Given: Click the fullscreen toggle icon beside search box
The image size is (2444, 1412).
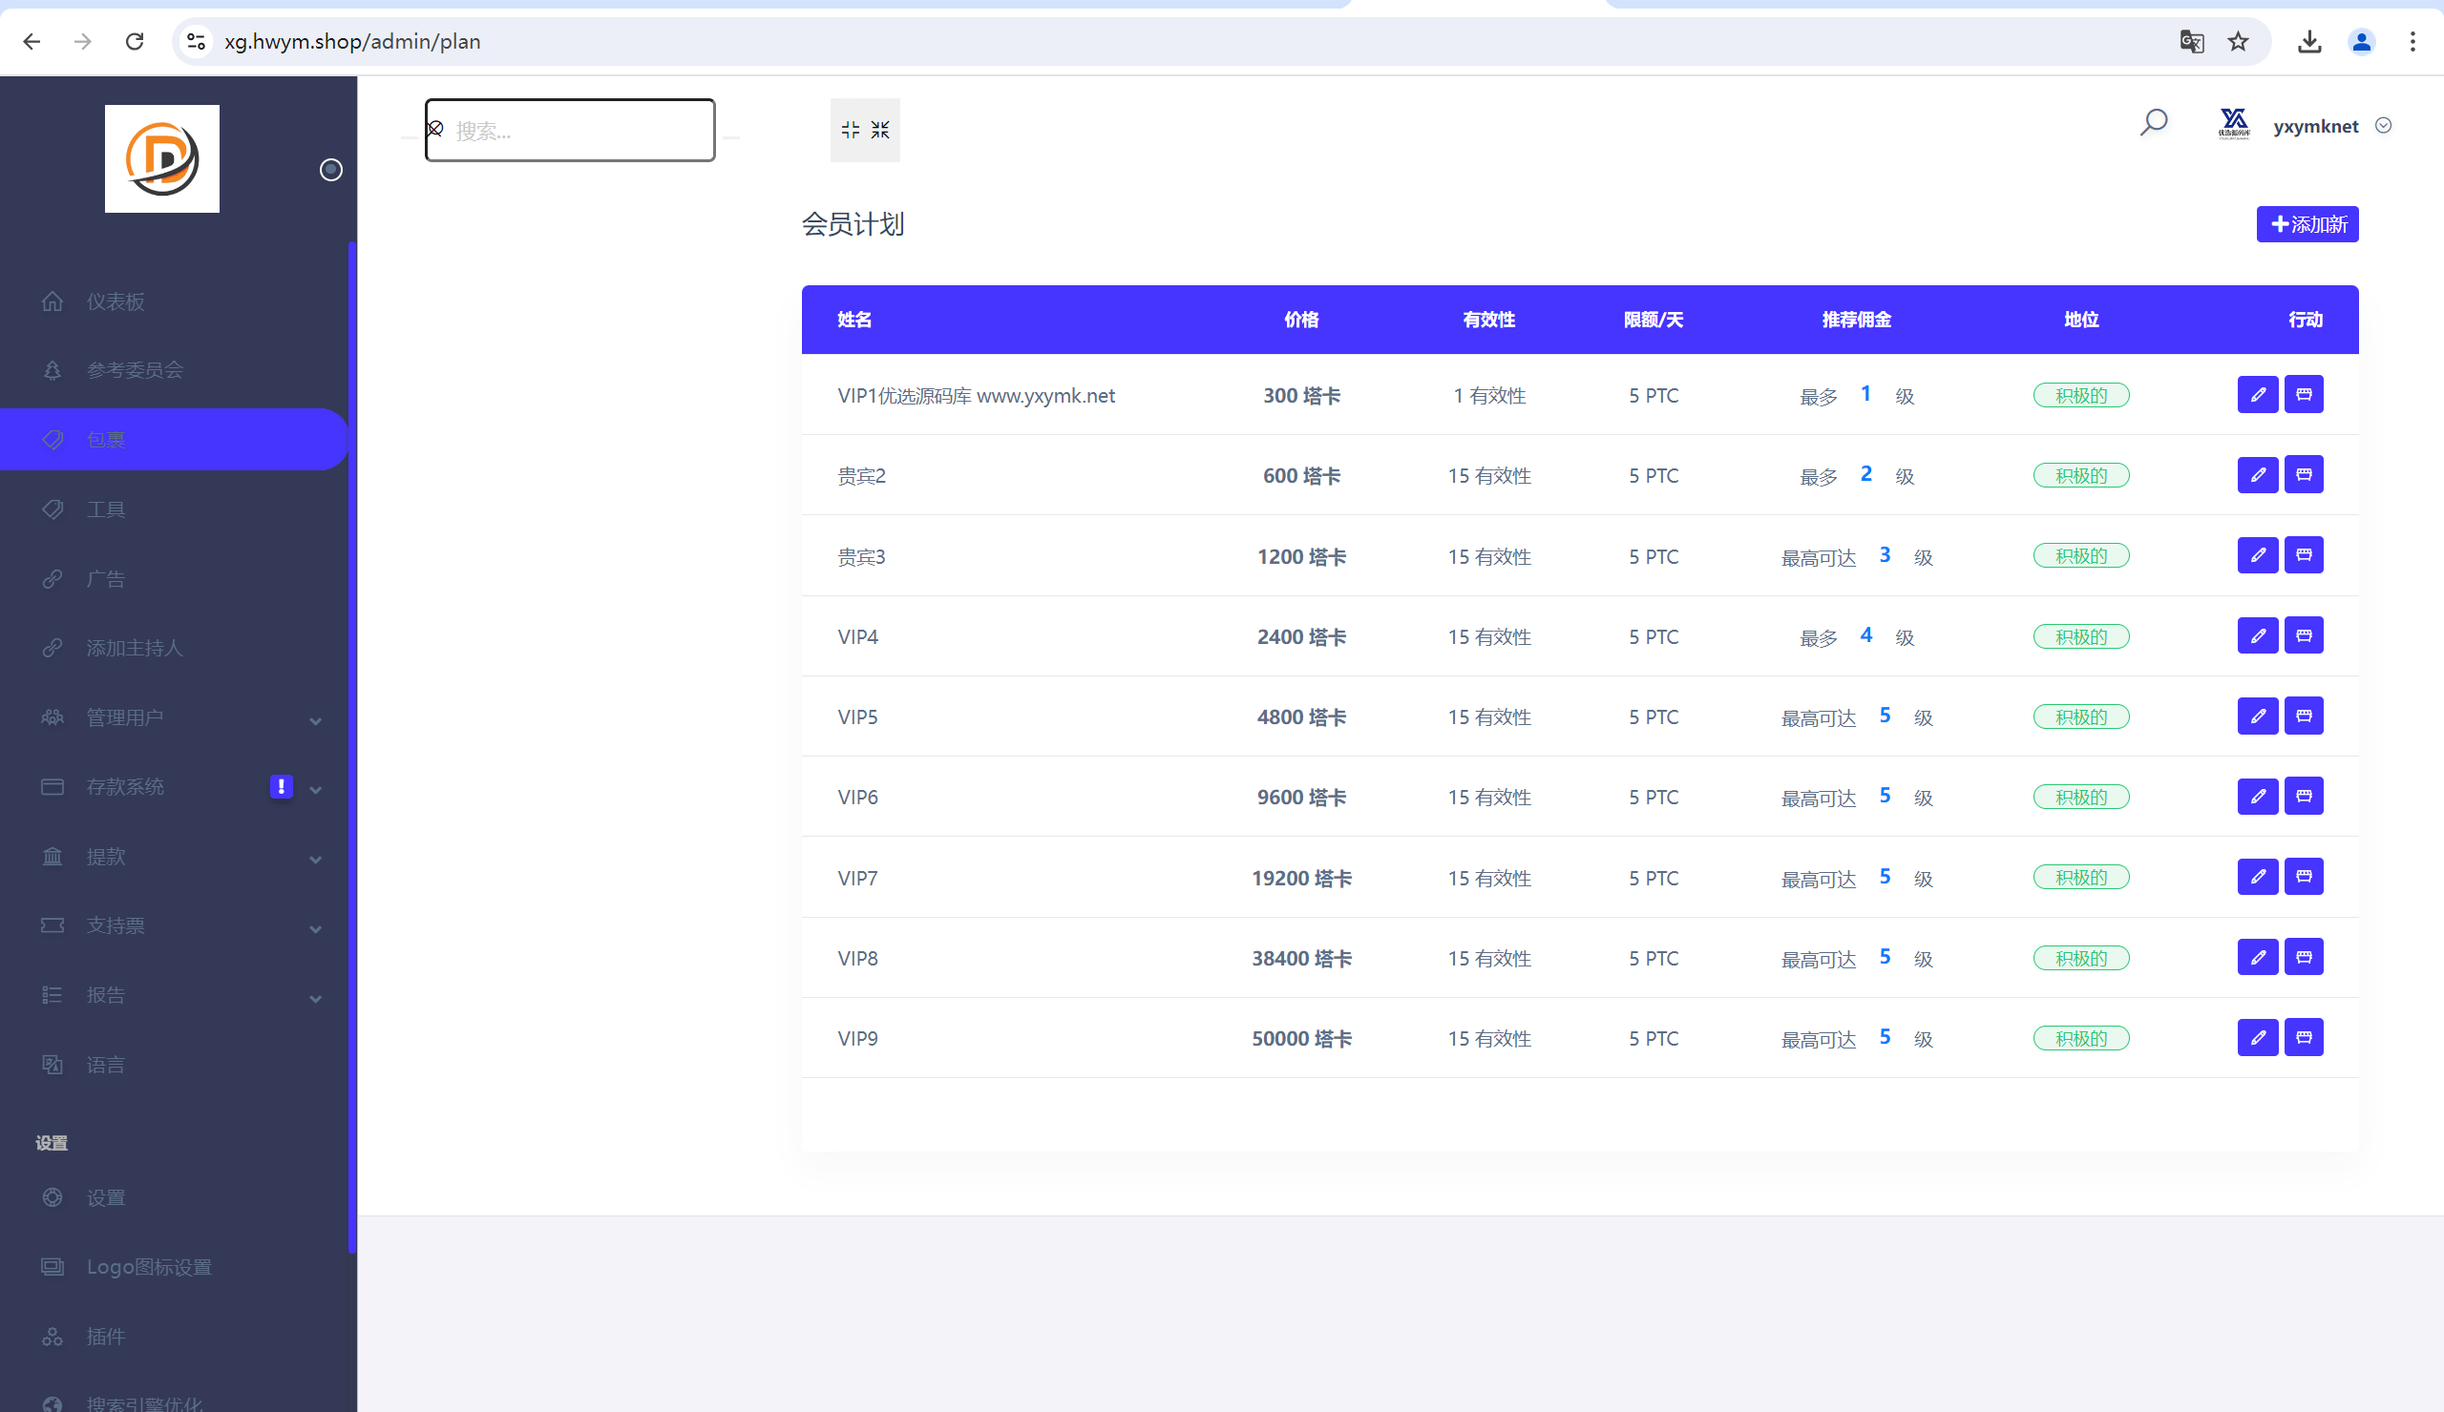Looking at the screenshot, I should 864,130.
